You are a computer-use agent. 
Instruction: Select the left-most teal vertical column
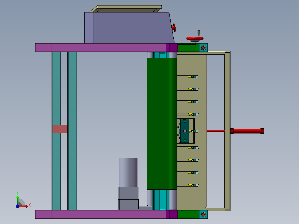pos(56,131)
